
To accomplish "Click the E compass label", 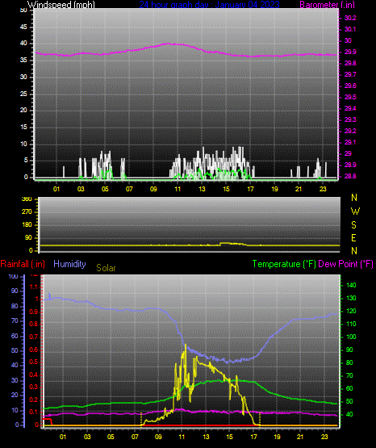I will coord(353,238).
